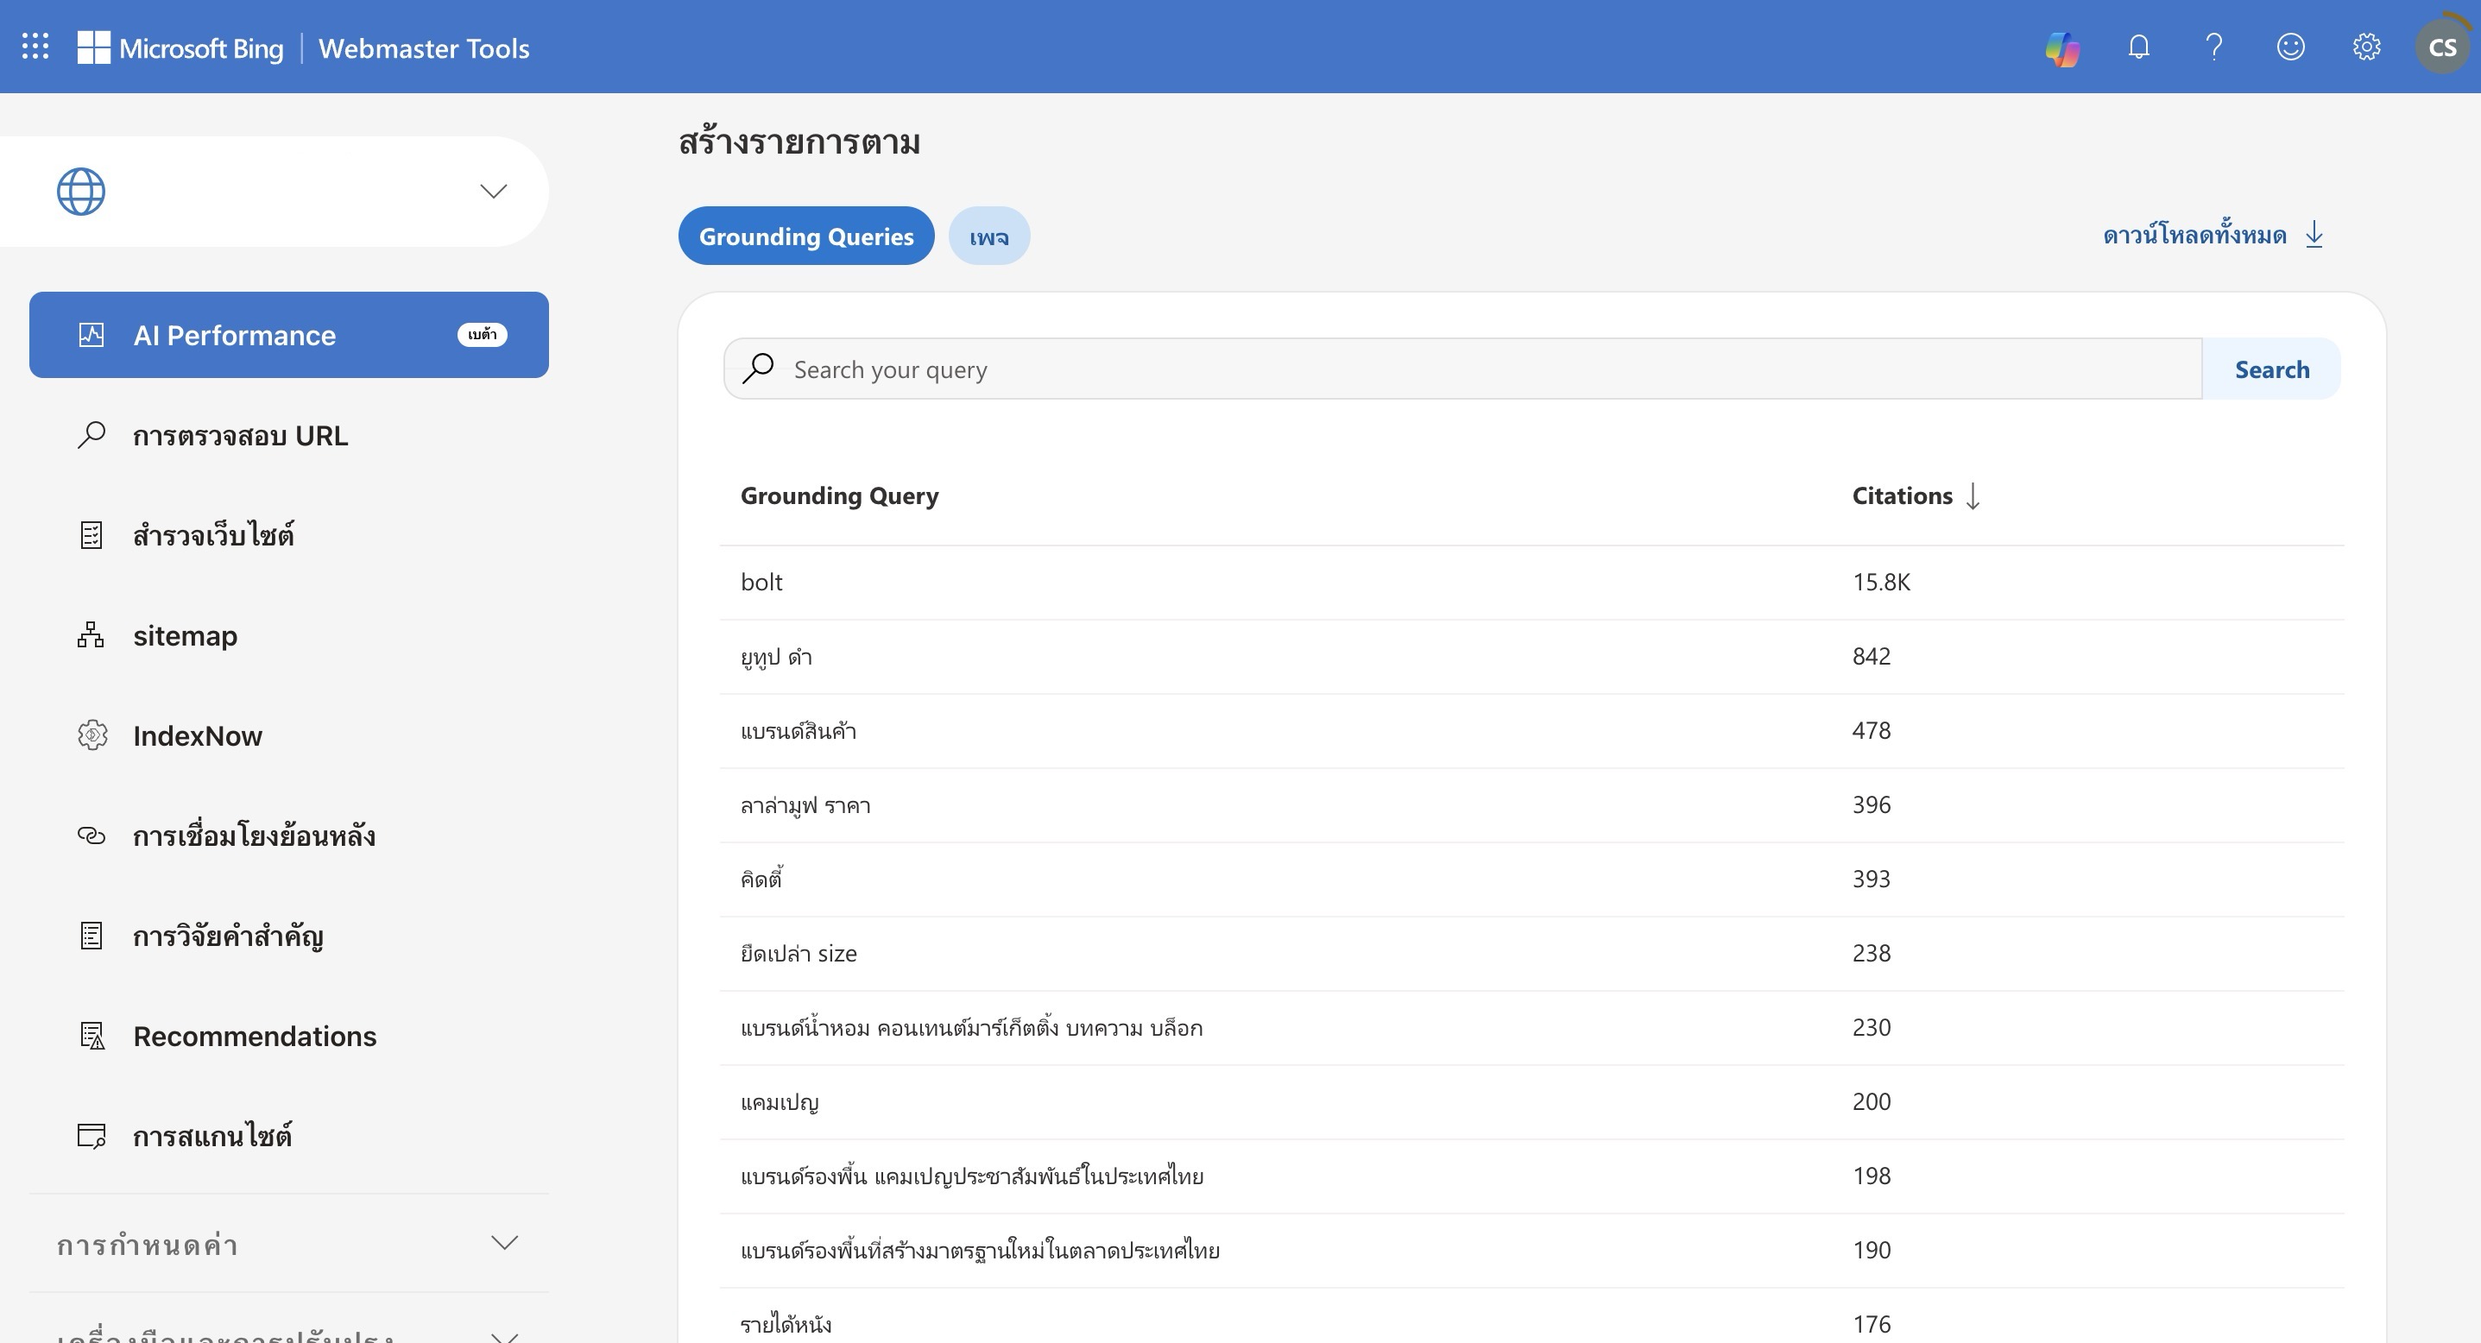Expand the site selector dropdown
The width and height of the screenshot is (2481, 1343).
493,191
